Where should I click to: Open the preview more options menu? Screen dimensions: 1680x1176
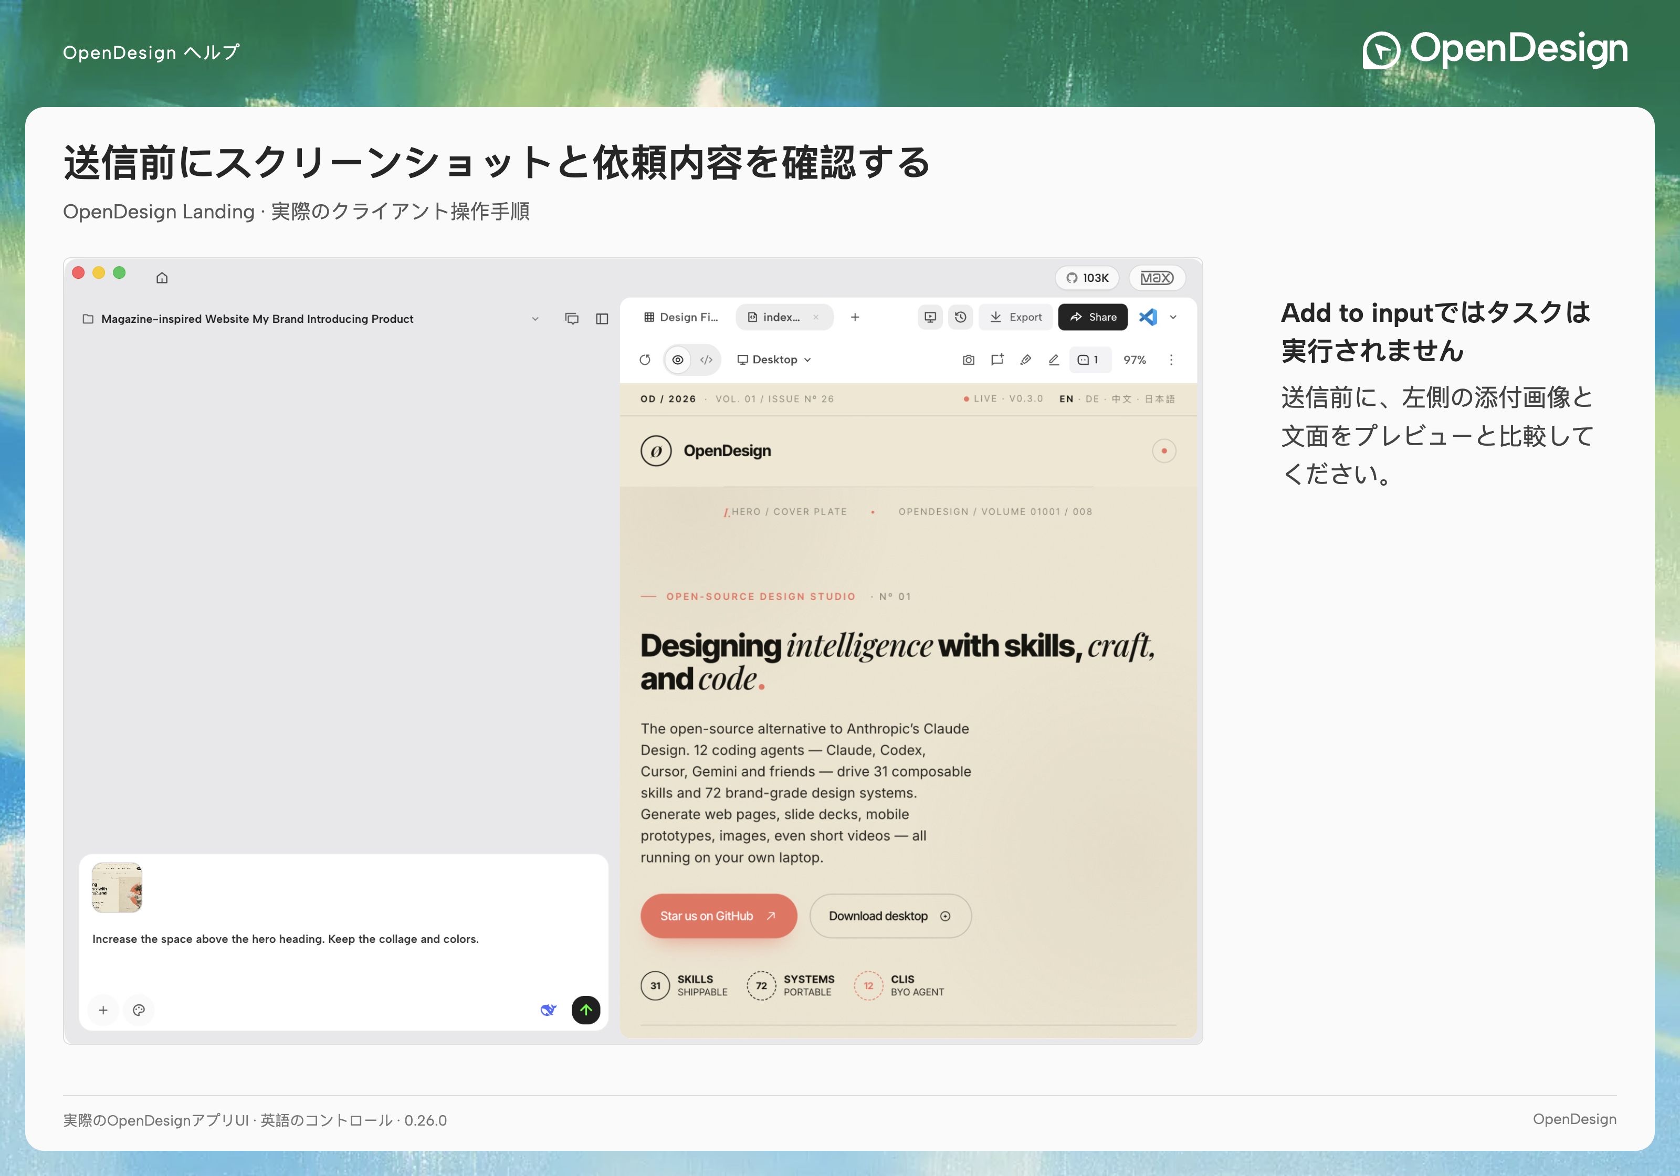pyautogui.click(x=1171, y=360)
